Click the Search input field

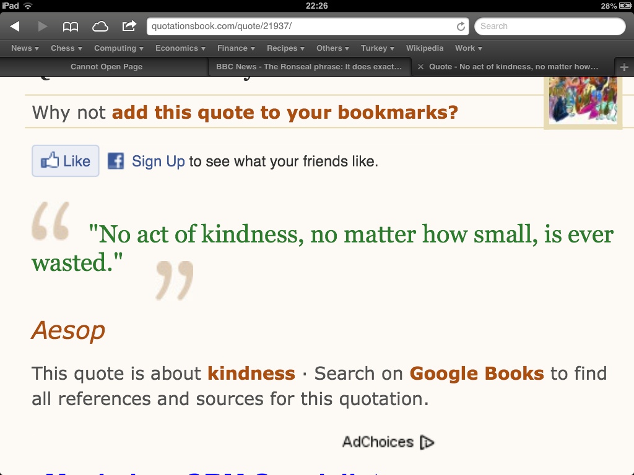click(550, 26)
